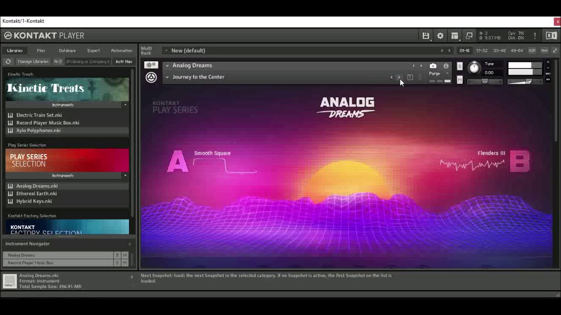Toggle the Instr Nav button

coord(124,62)
